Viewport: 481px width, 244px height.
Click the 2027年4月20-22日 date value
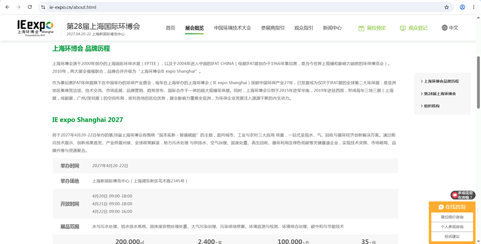click(110, 166)
